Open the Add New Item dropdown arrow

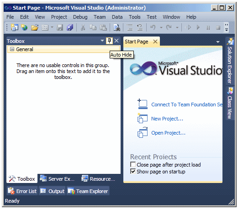(52, 27)
